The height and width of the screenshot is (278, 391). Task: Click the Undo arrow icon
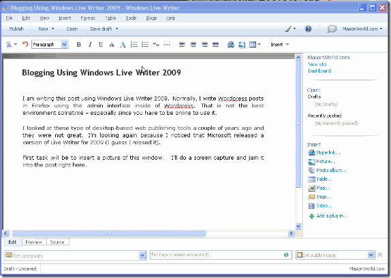(x=25, y=44)
